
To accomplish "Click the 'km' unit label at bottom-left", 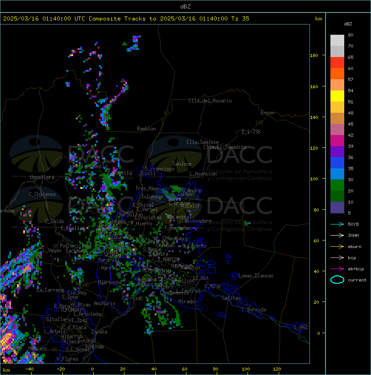I will [x=7, y=370].
